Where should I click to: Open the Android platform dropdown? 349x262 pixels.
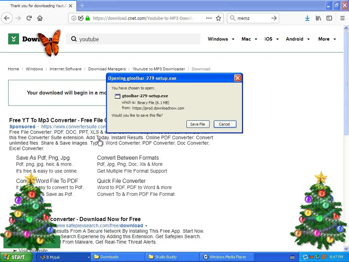click(298, 39)
